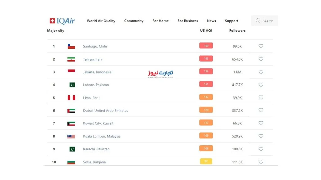Click the Peru flag icon

71,98
